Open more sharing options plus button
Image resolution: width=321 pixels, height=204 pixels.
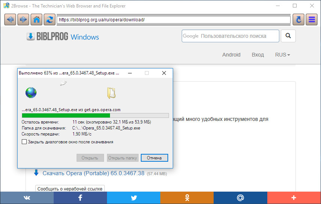coord(294,198)
